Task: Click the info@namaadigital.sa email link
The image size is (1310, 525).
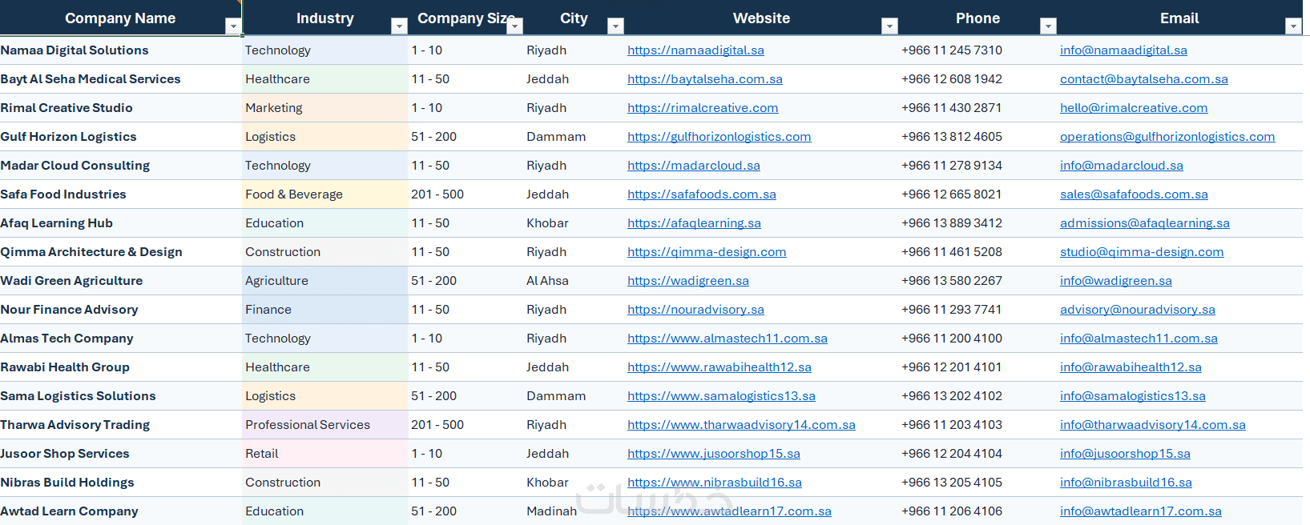Action: (1123, 50)
